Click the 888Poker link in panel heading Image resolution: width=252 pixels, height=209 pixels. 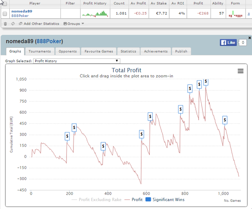(x=49, y=41)
